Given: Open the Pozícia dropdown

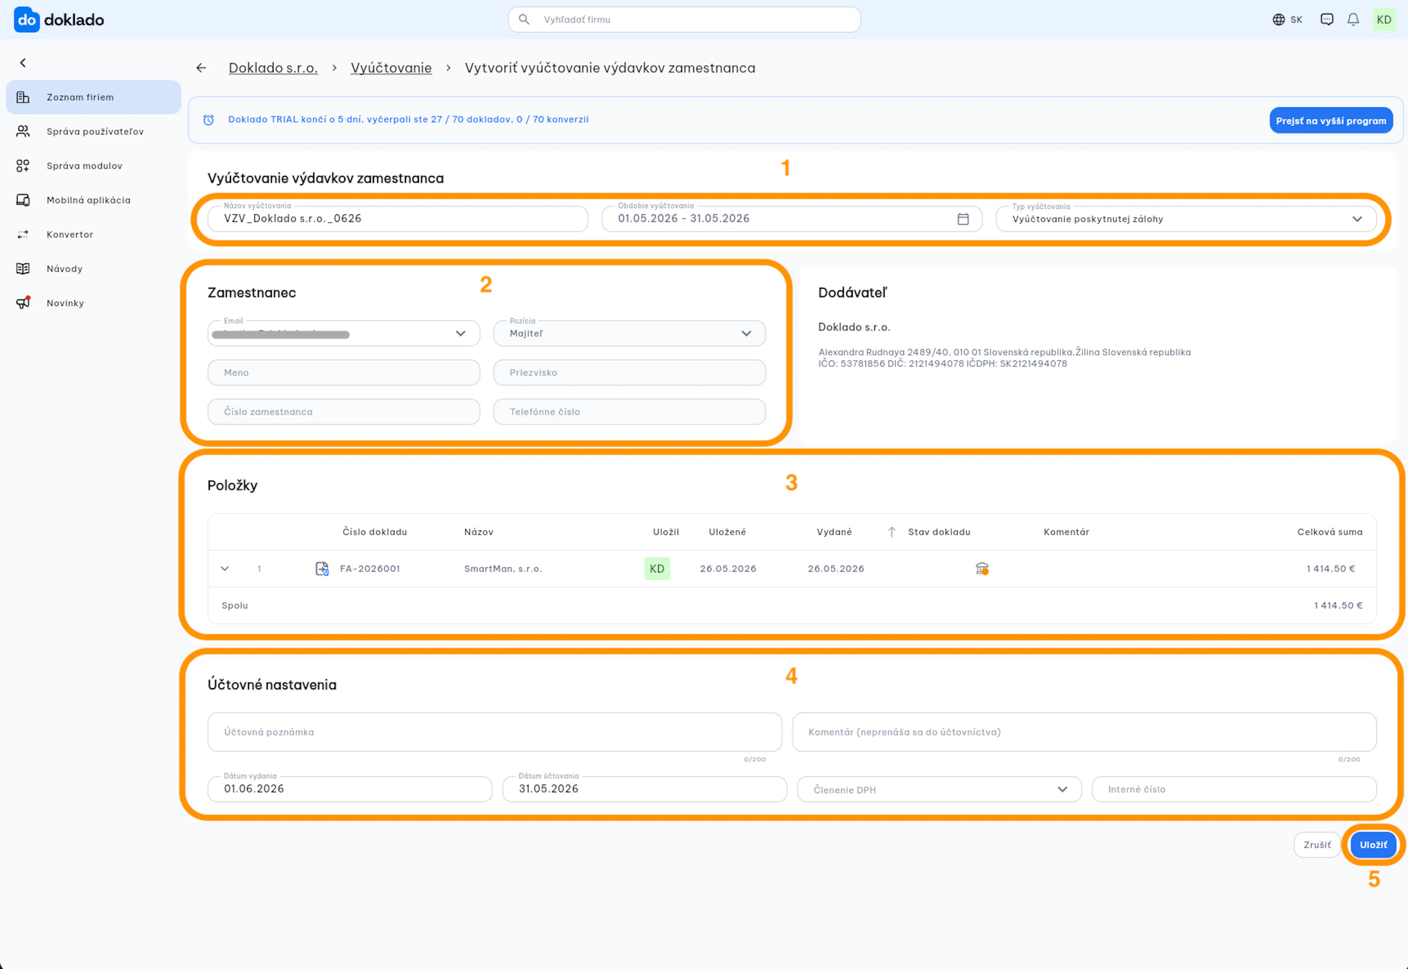Looking at the screenshot, I should 630,333.
